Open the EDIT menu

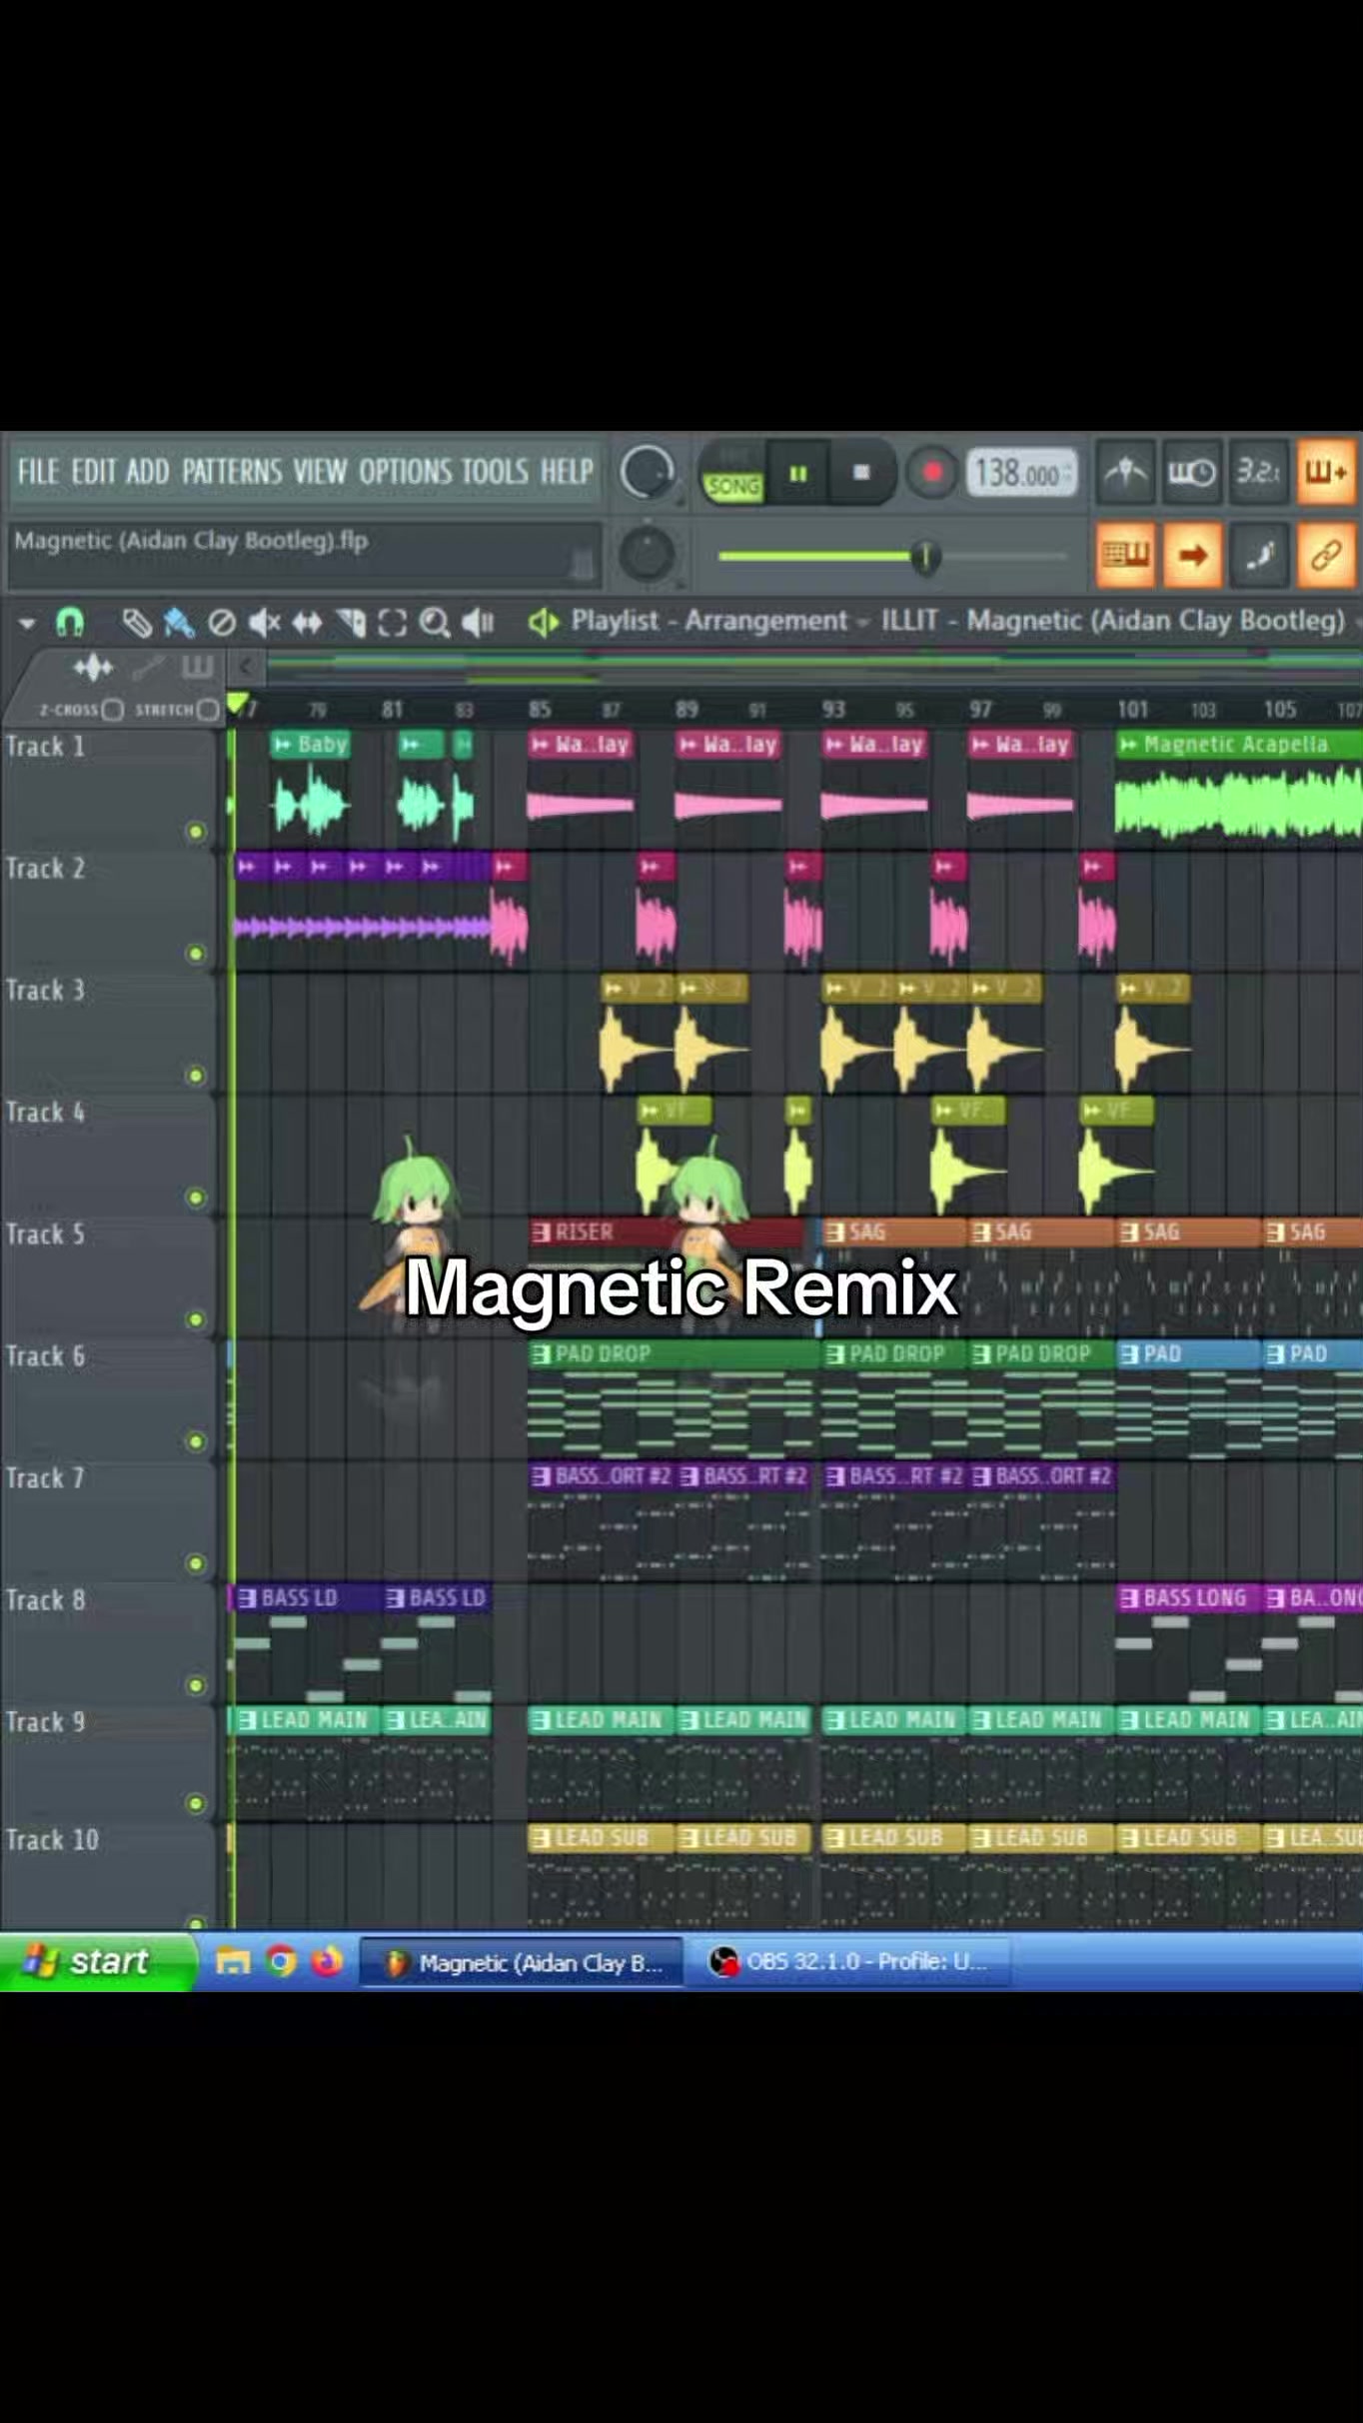click(x=93, y=472)
